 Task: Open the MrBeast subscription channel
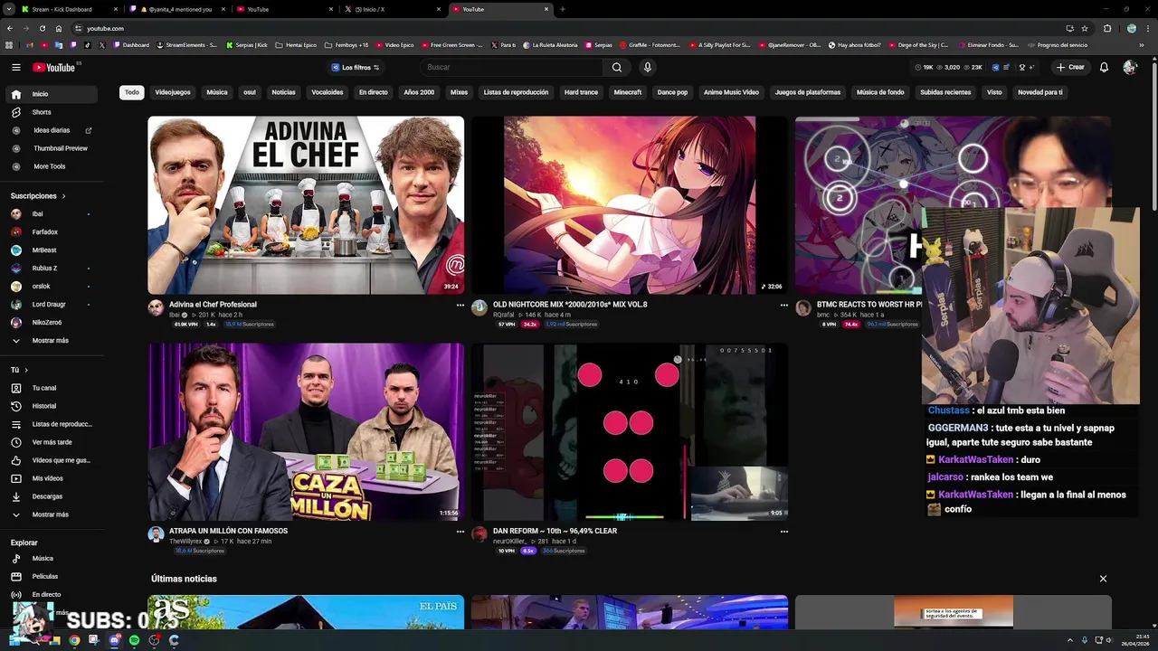click(x=53, y=250)
